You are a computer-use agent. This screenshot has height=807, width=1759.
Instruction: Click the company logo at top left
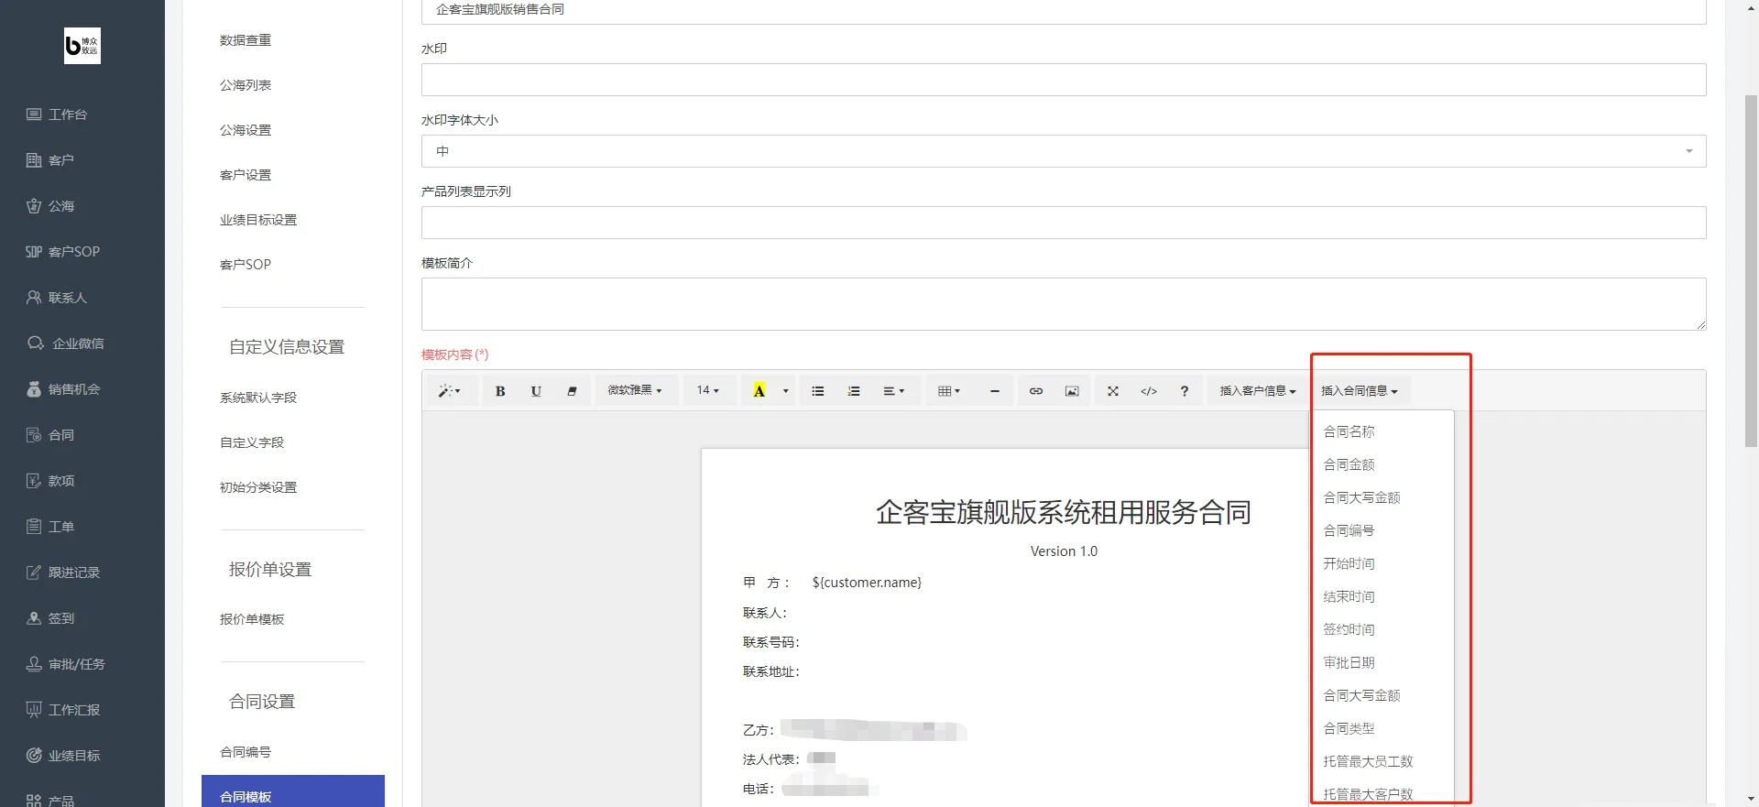pyautogui.click(x=82, y=46)
